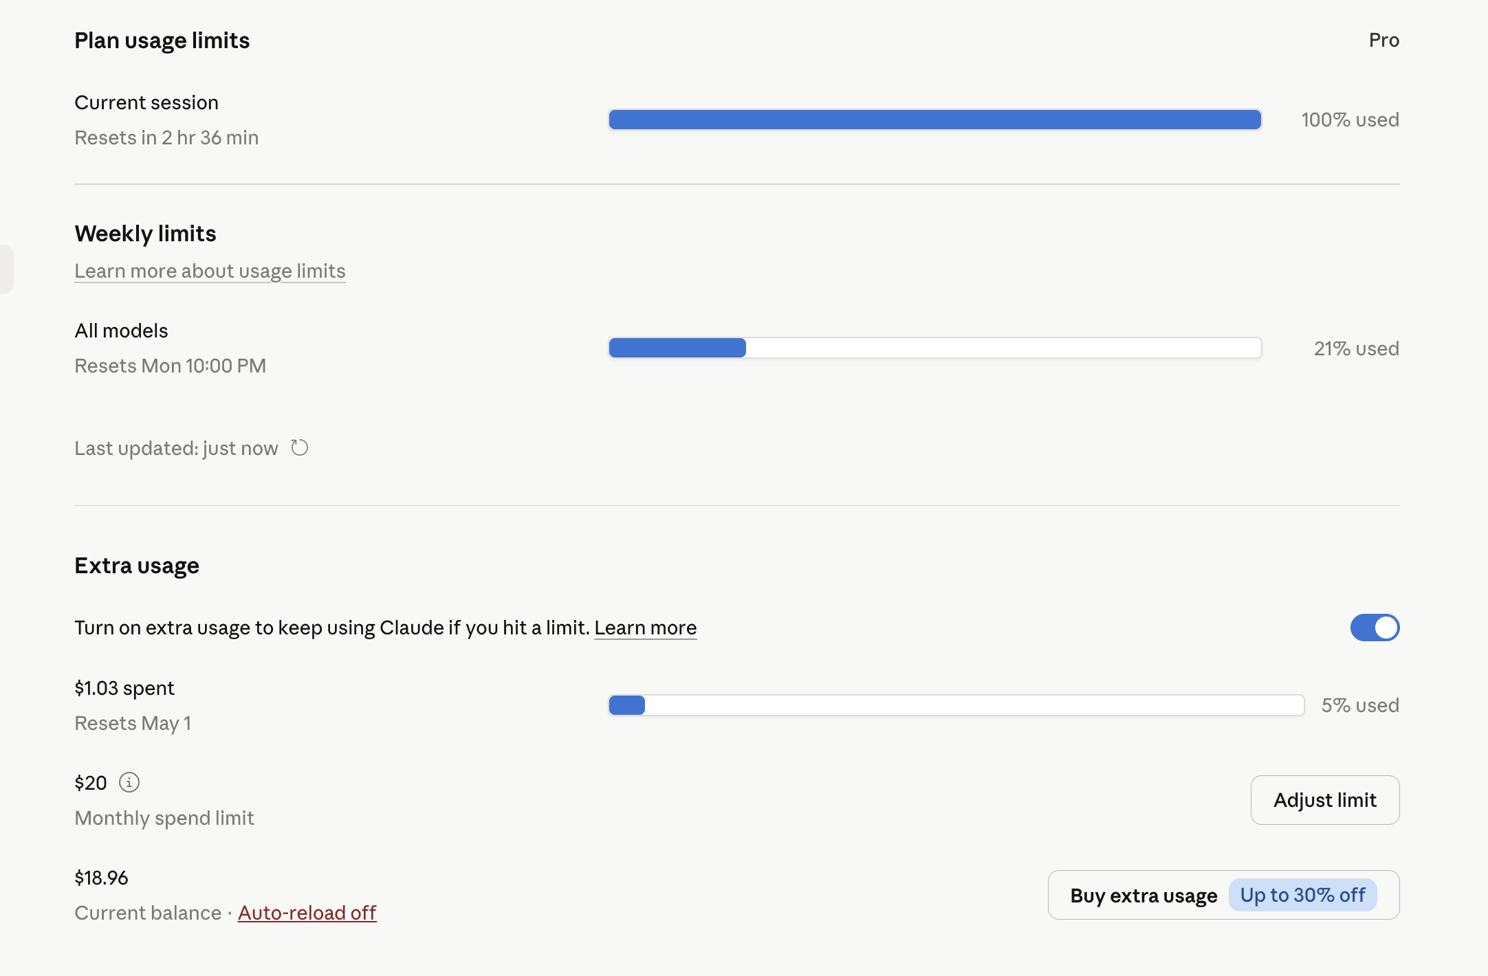The image size is (1488, 976).
Task: Click the Resets in 2 hr 36 min text
Action: pyautogui.click(x=166, y=137)
